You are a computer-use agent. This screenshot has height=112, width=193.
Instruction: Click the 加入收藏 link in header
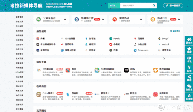(x=68, y=4)
